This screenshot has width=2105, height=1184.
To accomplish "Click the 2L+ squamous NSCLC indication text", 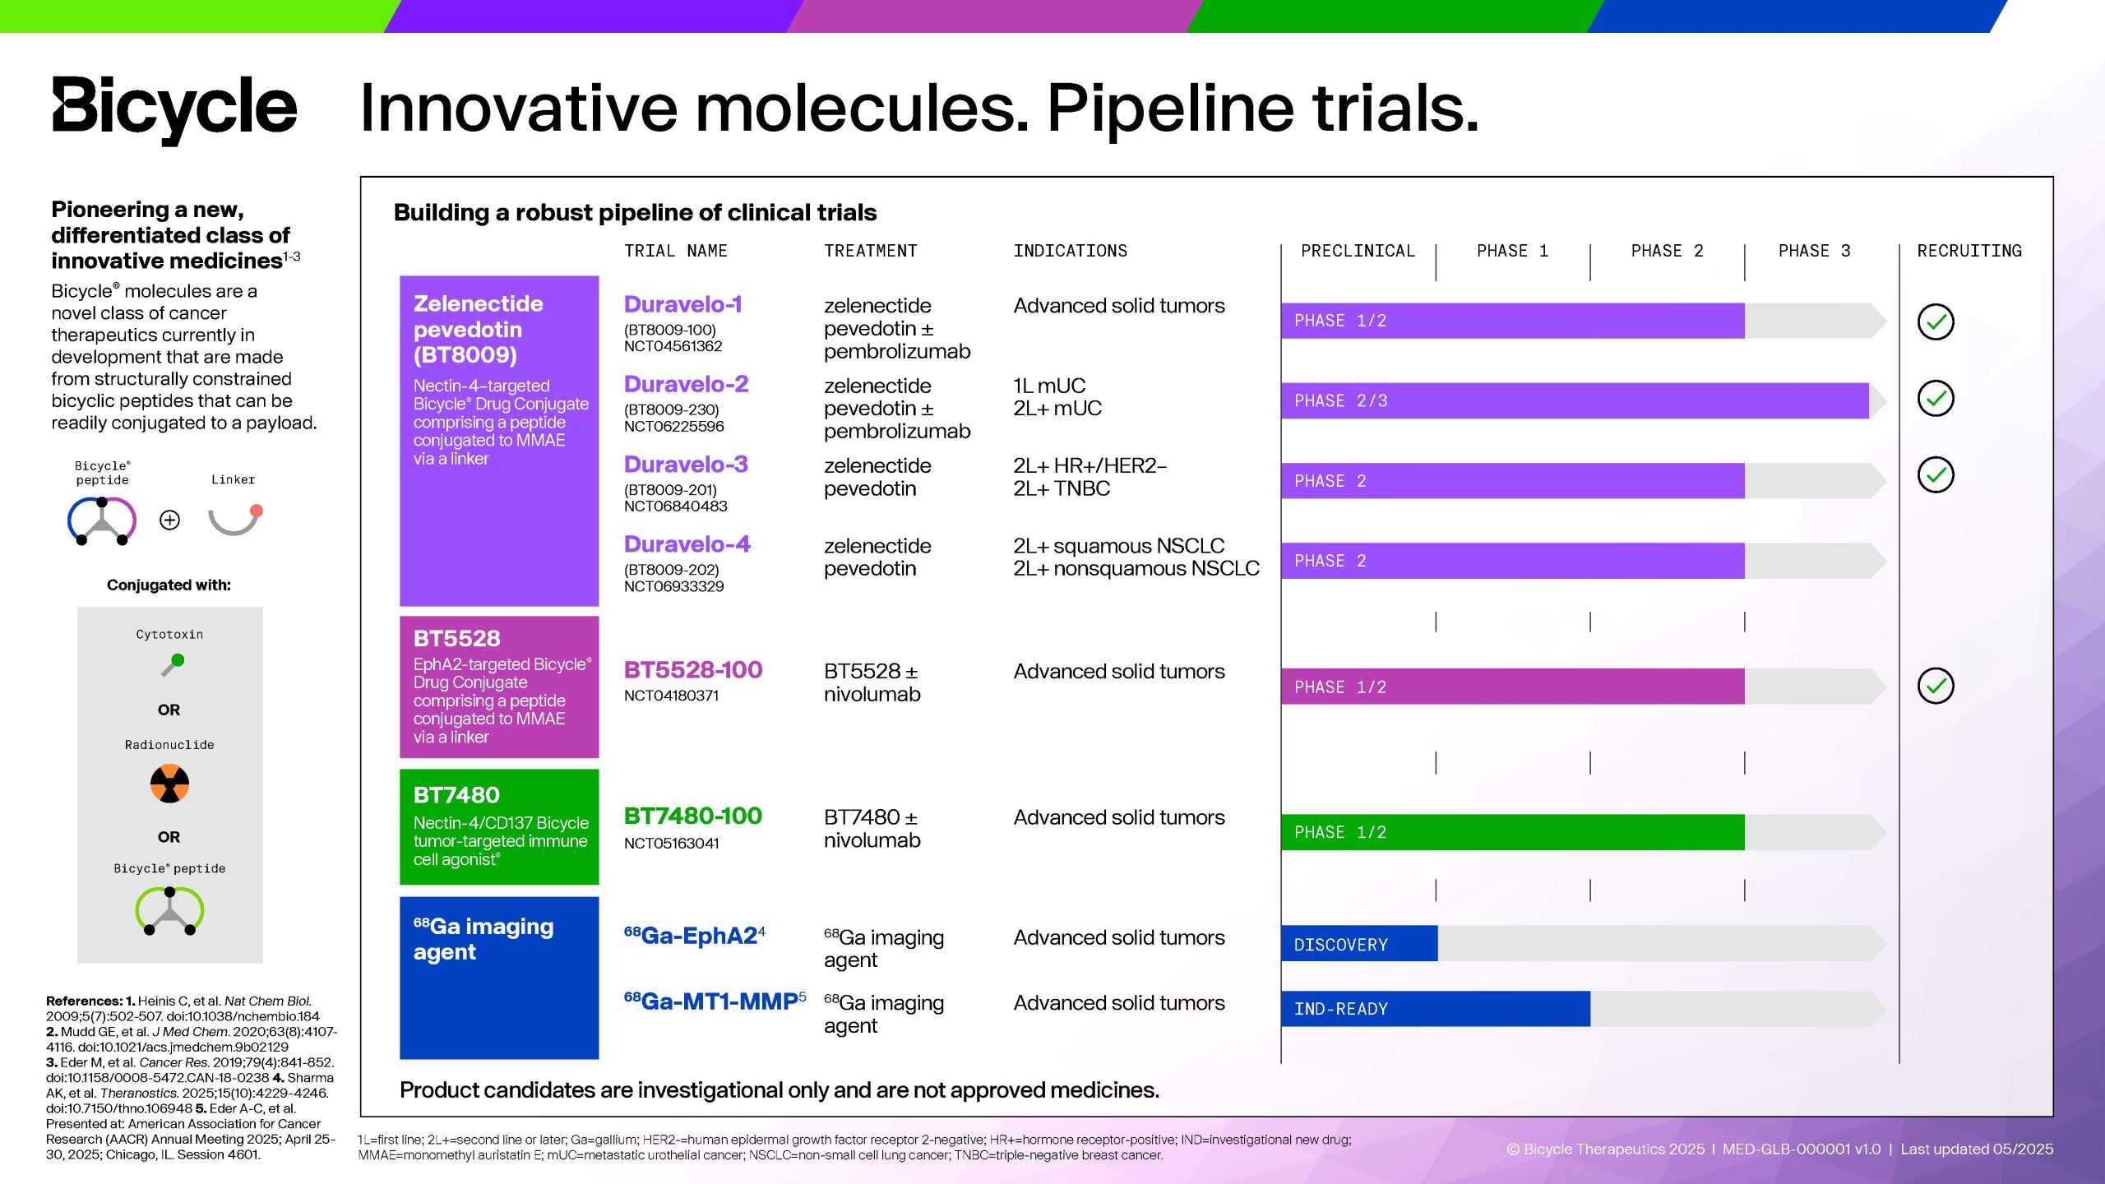I will [x=1118, y=546].
